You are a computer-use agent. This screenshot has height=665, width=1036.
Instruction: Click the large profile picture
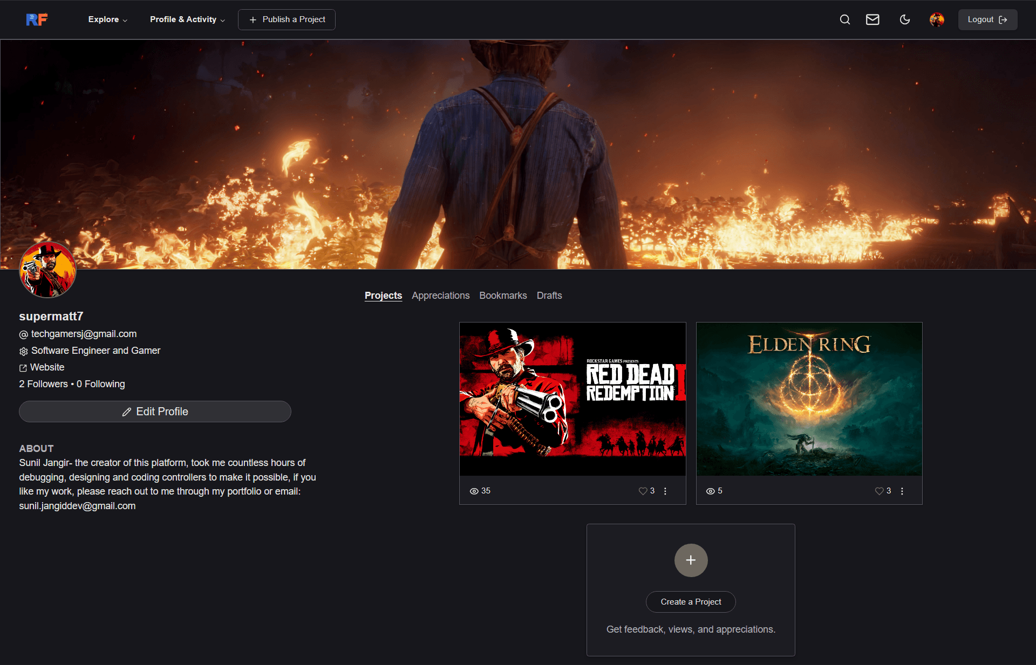pyautogui.click(x=47, y=270)
